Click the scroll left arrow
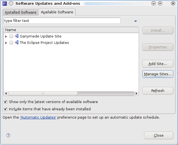This screenshot has width=178, height=145. (x=6, y=94)
